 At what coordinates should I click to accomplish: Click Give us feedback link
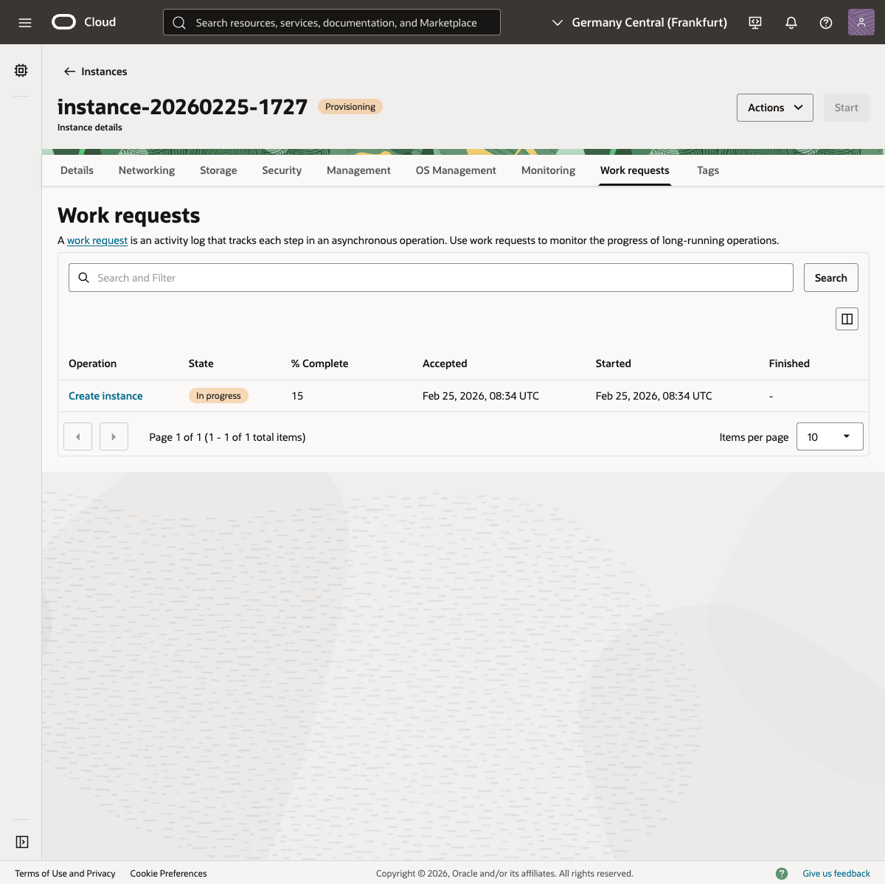[836, 874]
